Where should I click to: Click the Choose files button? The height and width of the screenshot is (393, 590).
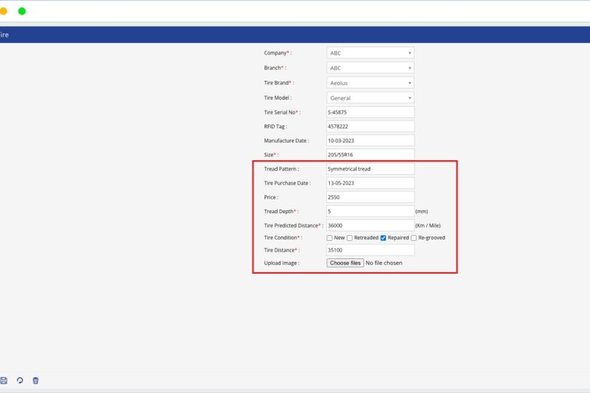coord(345,263)
